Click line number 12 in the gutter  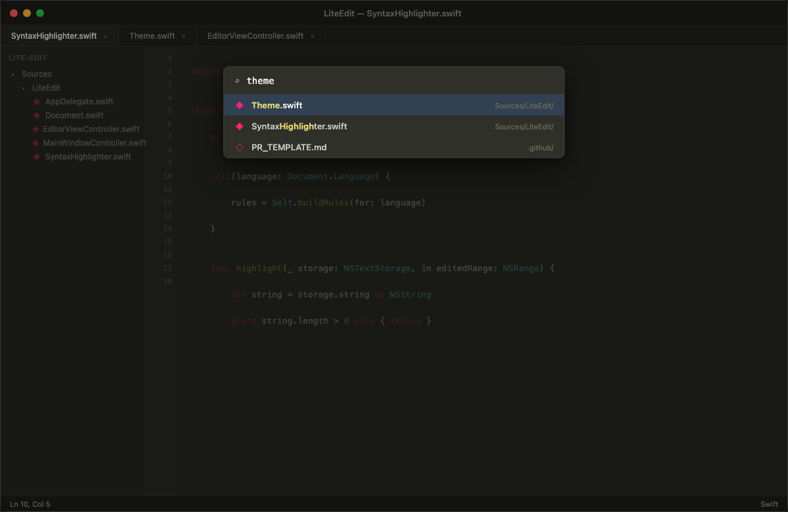point(167,202)
